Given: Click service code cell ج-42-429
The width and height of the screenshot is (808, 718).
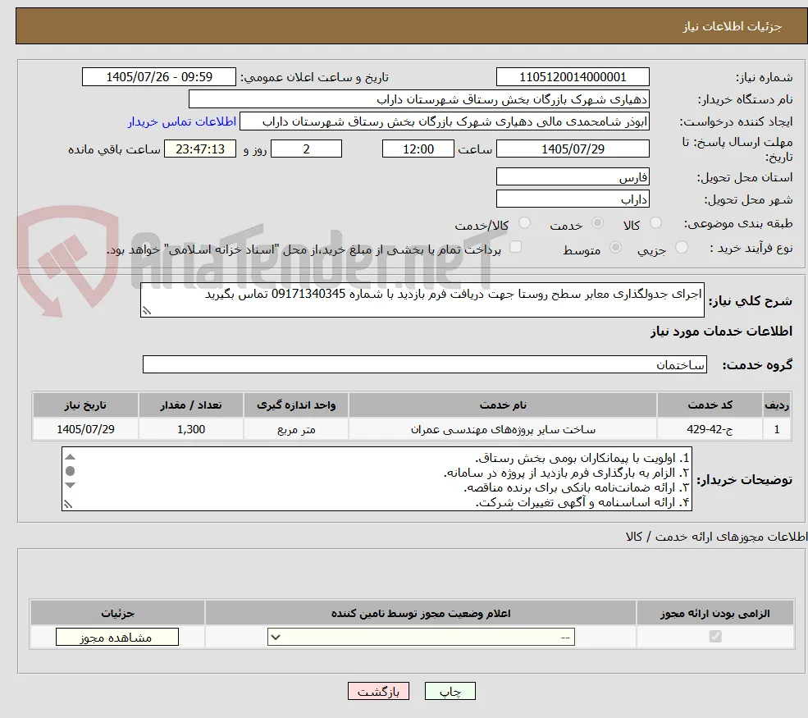Looking at the screenshot, I should tap(710, 429).
